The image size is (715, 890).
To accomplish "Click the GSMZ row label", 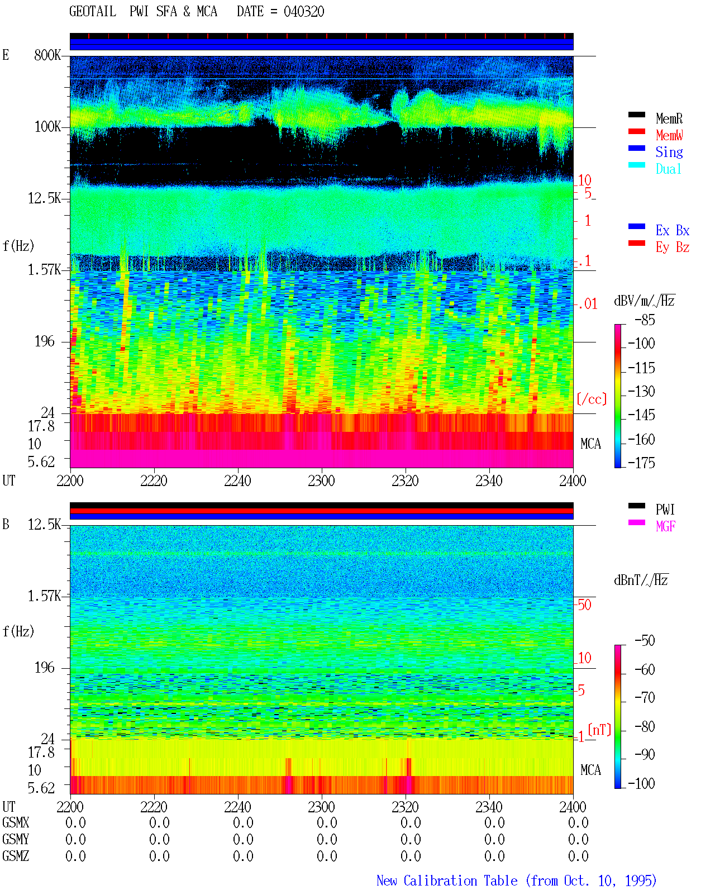I will tap(16, 856).
